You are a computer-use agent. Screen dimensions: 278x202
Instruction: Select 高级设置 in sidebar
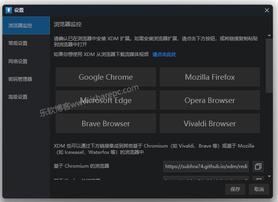pyautogui.click(x=26, y=97)
